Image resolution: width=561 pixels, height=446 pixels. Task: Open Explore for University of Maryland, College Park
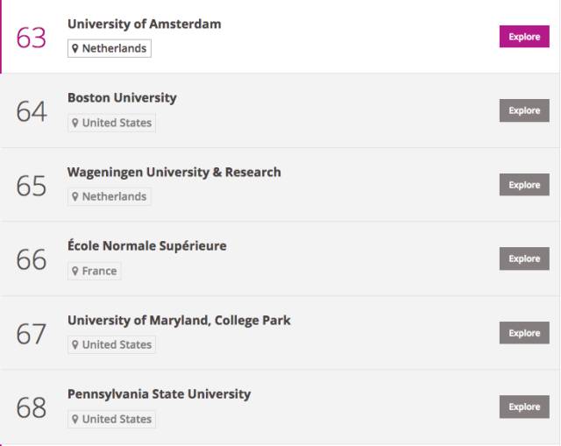524,333
